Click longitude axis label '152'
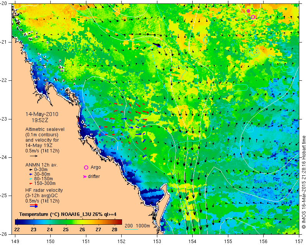 [x=122, y=242]
